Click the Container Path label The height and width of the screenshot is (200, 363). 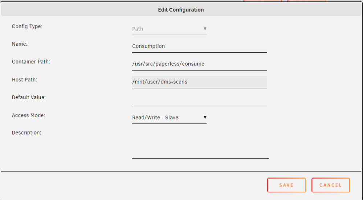coord(31,62)
